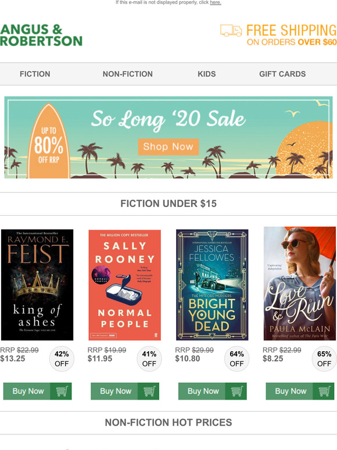This screenshot has width=337, height=450.
Task: Open the 'here' display-problem link
Action: 216,2
